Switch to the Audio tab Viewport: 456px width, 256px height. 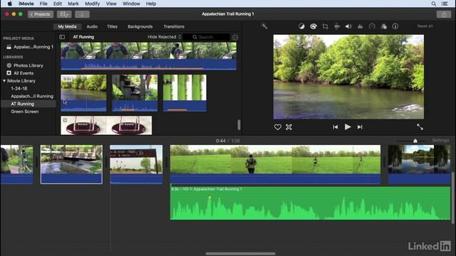click(92, 26)
